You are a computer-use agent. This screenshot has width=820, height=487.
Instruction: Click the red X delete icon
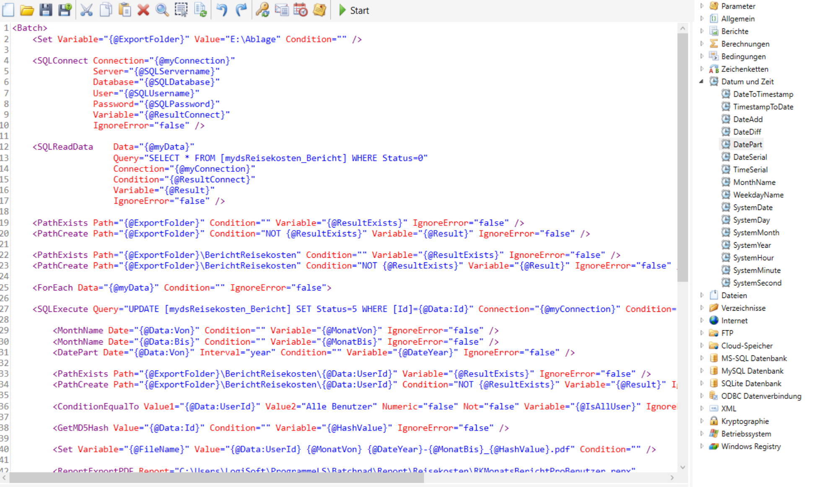click(x=143, y=10)
